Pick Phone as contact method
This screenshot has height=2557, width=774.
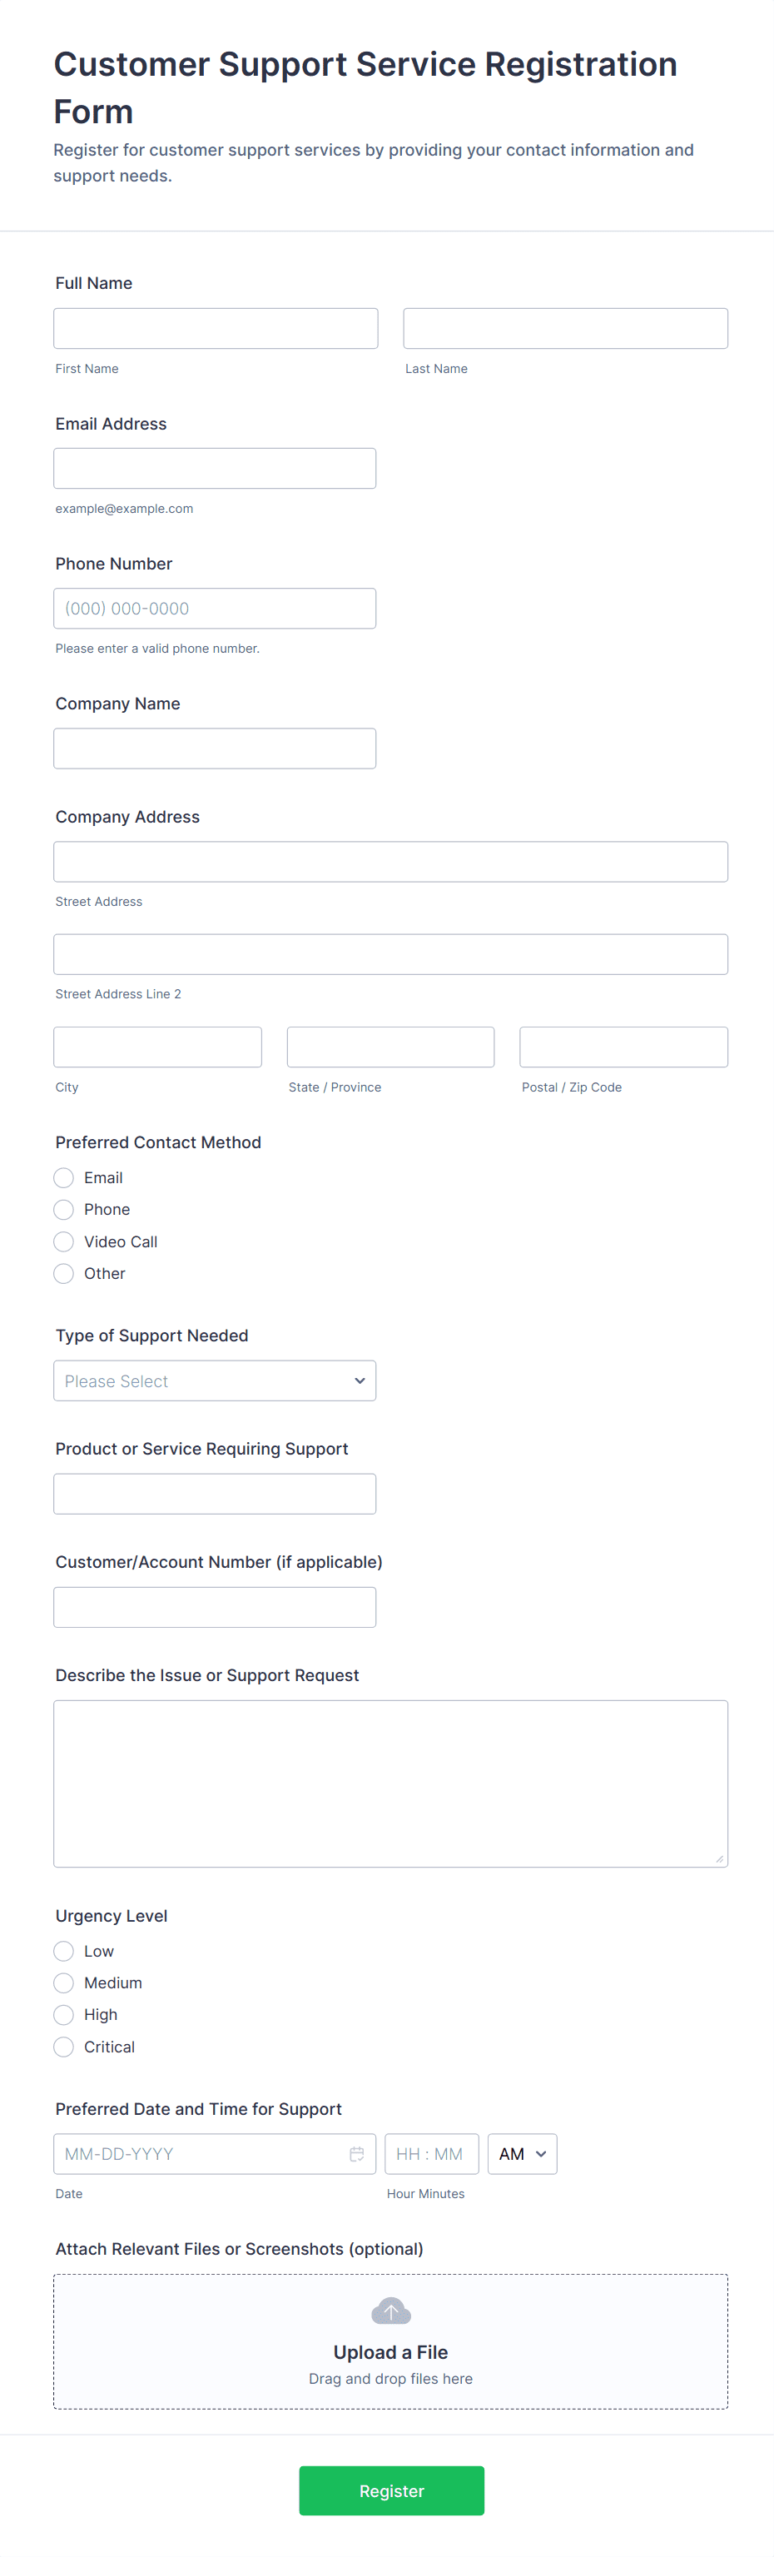click(x=63, y=1209)
